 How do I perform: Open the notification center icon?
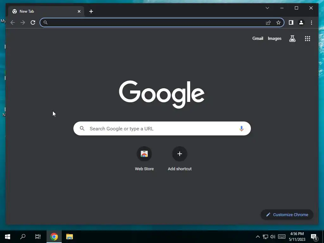coord(314,237)
